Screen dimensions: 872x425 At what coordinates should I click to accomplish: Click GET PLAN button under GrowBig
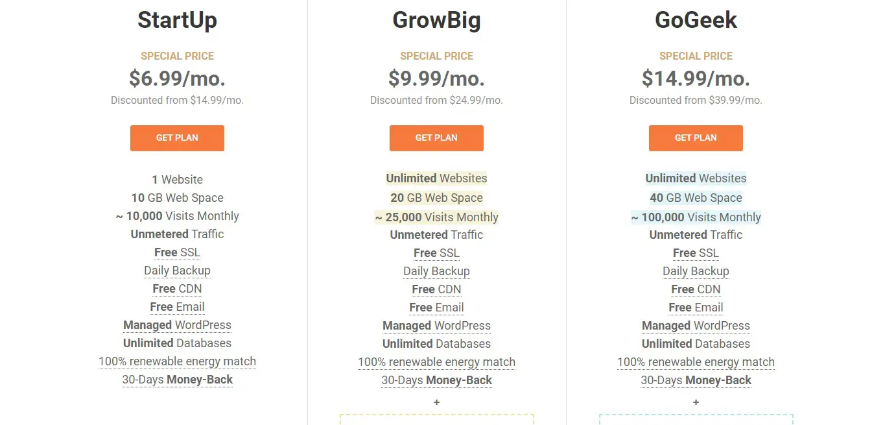(x=436, y=138)
